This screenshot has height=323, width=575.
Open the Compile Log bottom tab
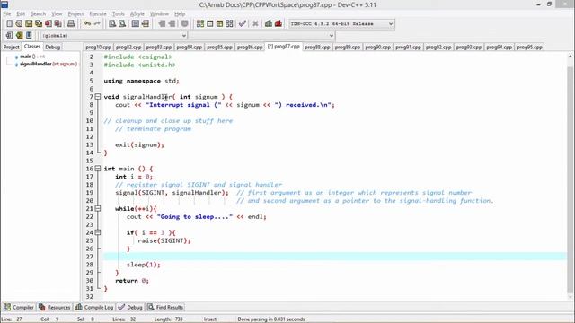click(94, 307)
